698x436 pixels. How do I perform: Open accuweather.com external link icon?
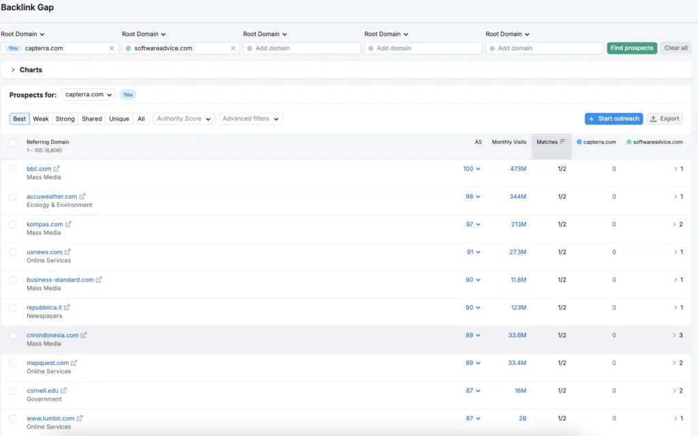coord(82,196)
